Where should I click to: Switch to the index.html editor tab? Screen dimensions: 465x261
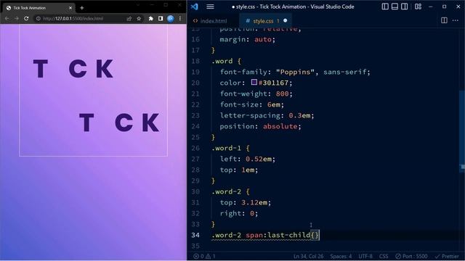pyautogui.click(x=210, y=21)
